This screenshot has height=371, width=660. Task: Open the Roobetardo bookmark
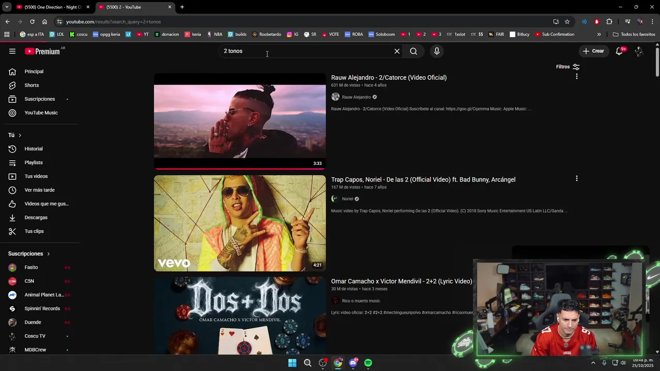click(267, 35)
